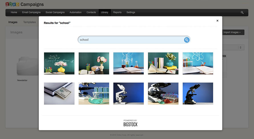Open the Reports menu item
254x139 pixels.
(117, 13)
